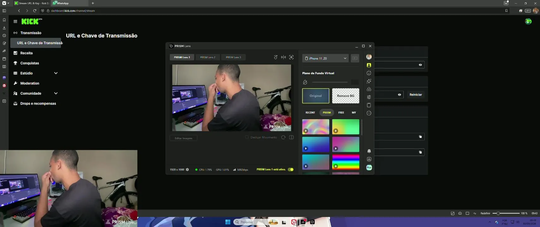540x227 pixels.
Task: Select the FREE backgrounds tab
Action: (x=341, y=113)
